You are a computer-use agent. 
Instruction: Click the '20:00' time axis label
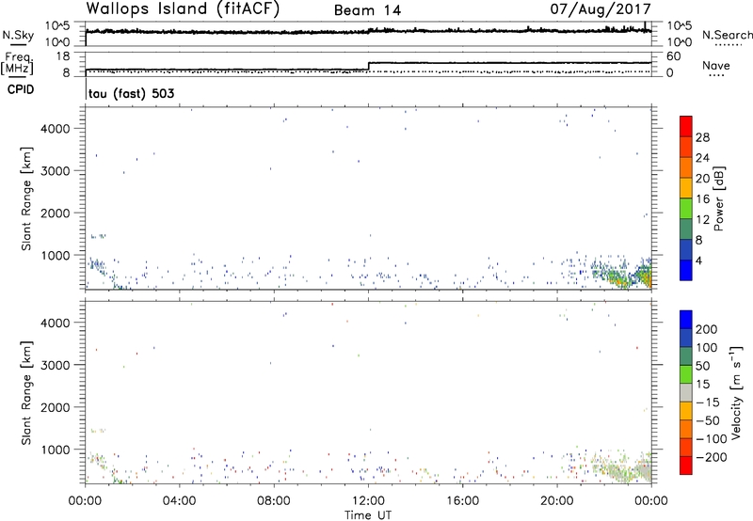pyautogui.click(x=557, y=501)
